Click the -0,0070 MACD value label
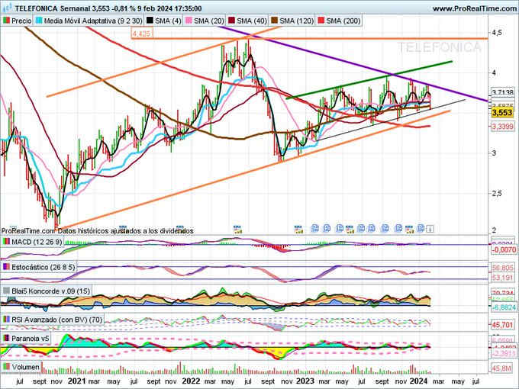This screenshot has width=519, height=389. click(x=504, y=250)
